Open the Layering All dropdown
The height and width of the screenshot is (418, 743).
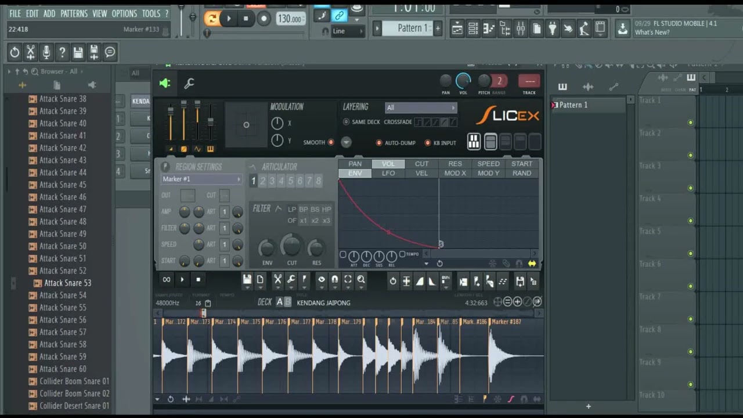coord(421,107)
